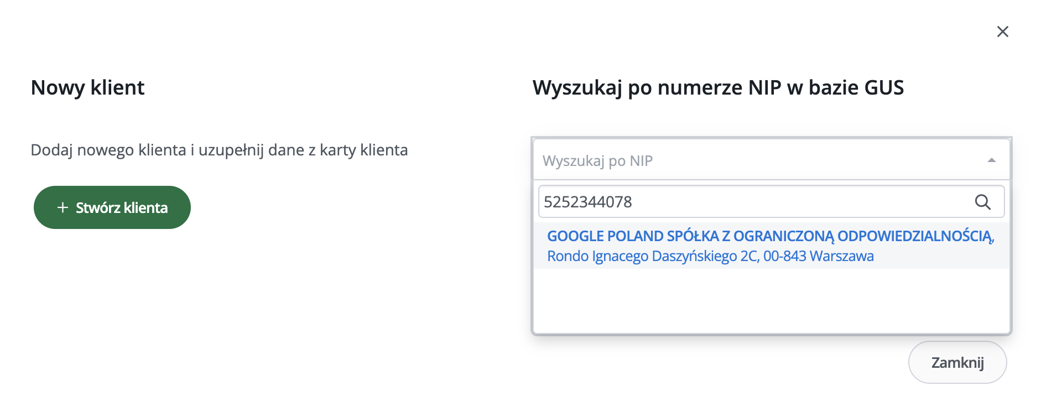Click the entered NIP 5252344078 text
The width and height of the screenshot is (1041, 396).
coord(588,202)
